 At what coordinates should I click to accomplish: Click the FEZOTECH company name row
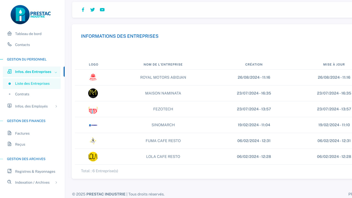tap(163, 109)
